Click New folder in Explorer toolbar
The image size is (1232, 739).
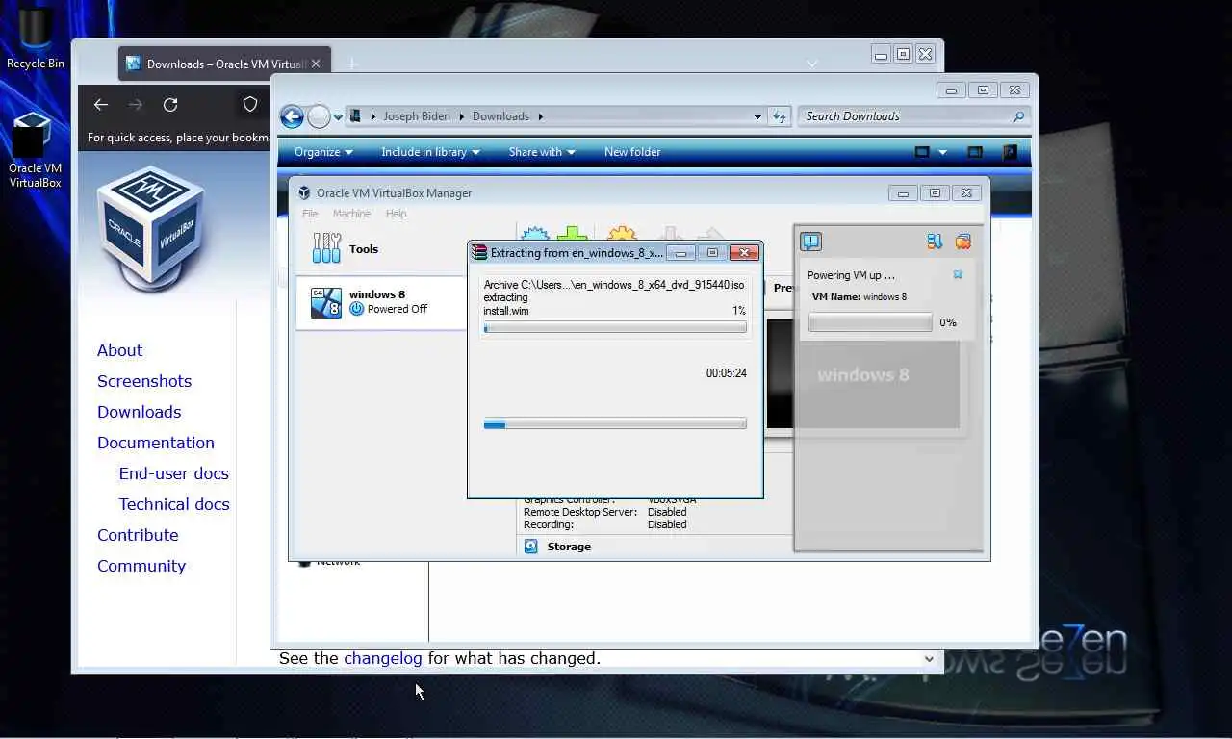[632, 152]
